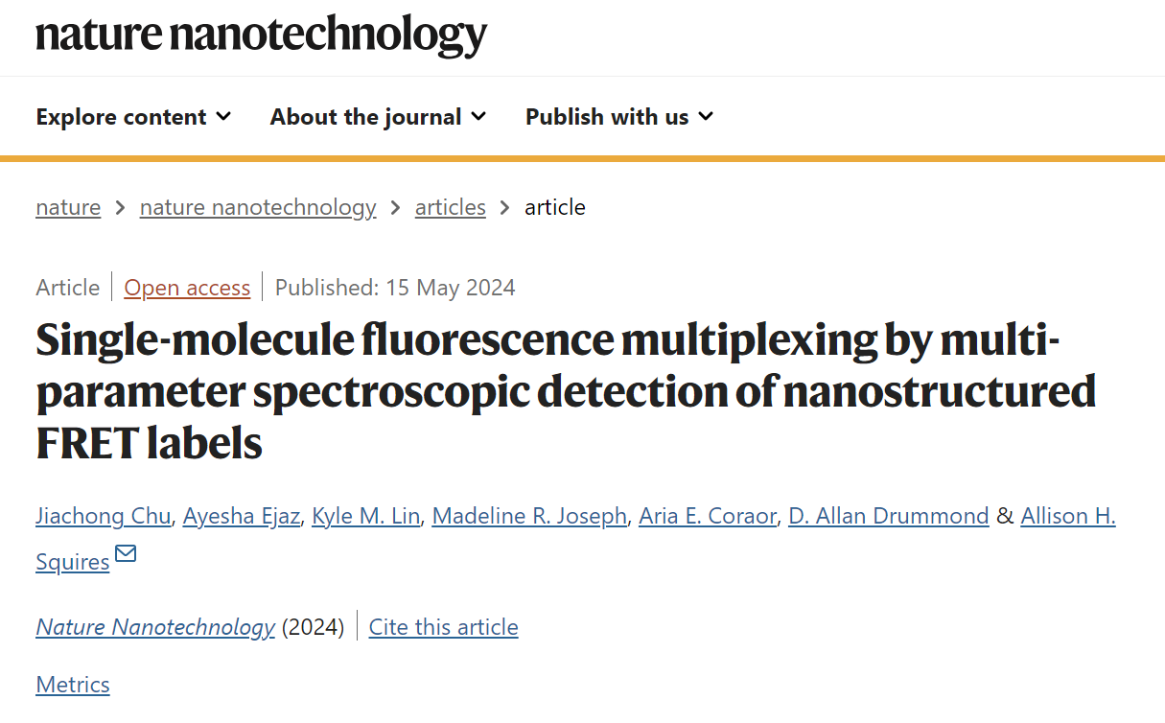Open the Explore content menu
Screen dimensions: 1165x723
coord(133,117)
